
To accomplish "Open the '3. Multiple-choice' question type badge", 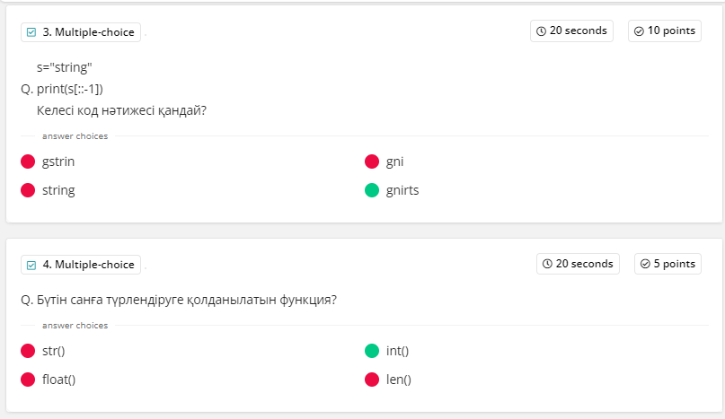I will (x=80, y=32).
